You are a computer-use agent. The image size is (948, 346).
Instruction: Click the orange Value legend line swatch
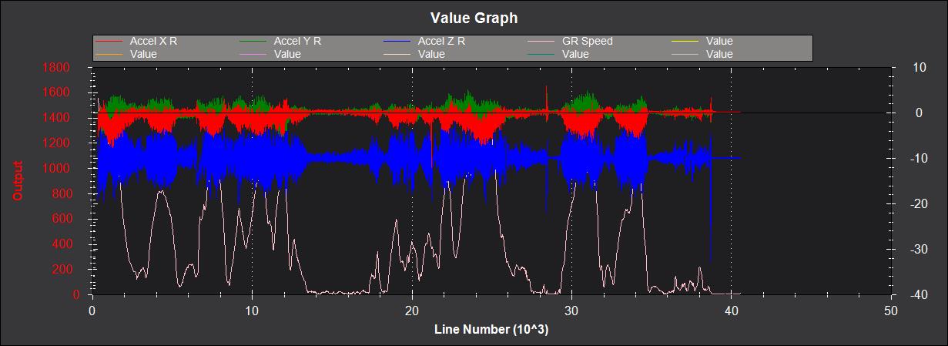click(110, 54)
